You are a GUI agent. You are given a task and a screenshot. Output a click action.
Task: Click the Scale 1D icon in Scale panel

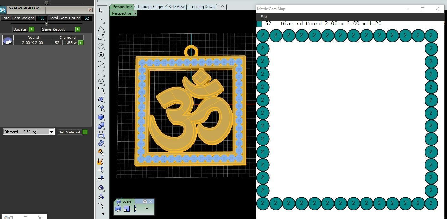(135, 209)
